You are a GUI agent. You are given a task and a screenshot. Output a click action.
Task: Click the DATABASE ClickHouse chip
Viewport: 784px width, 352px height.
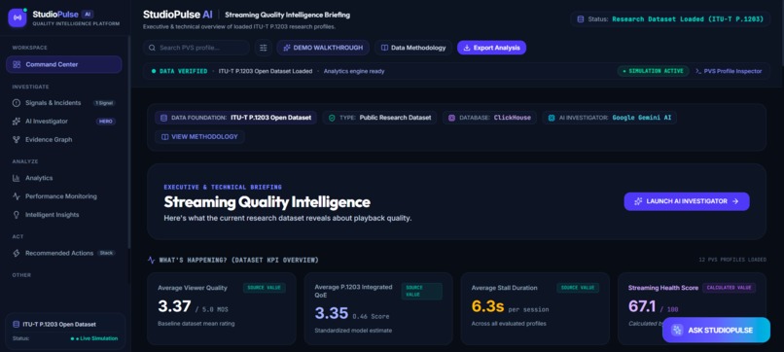tap(489, 118)
